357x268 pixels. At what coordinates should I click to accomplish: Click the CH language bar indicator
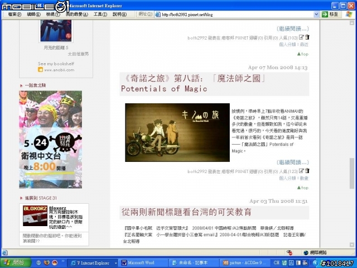[277, 262]
